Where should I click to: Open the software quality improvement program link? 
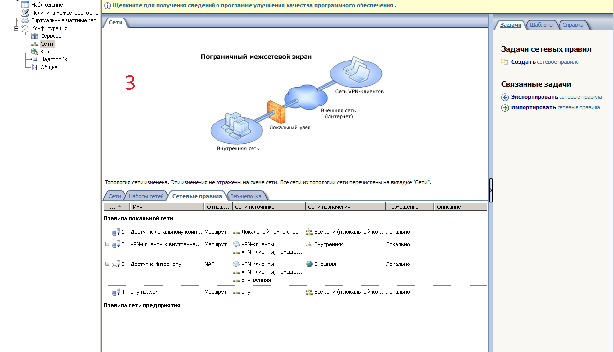254,6
